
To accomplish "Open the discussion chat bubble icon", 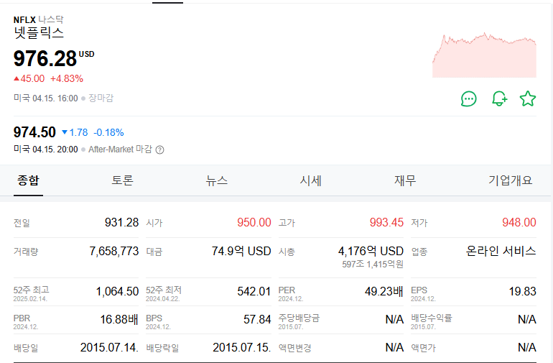I will click(469, 99).
